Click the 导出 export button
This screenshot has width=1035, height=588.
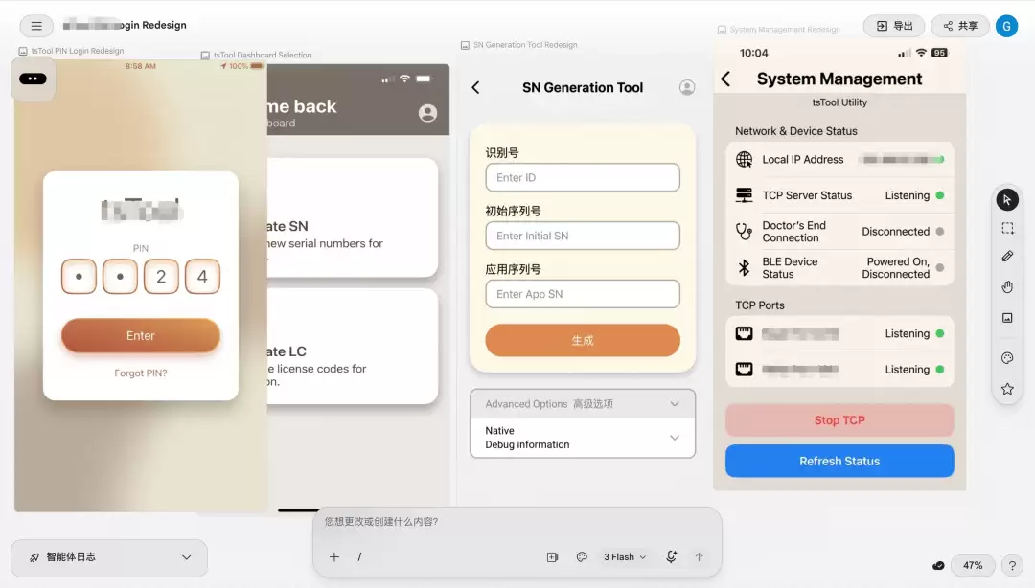(x=894, y=26)
